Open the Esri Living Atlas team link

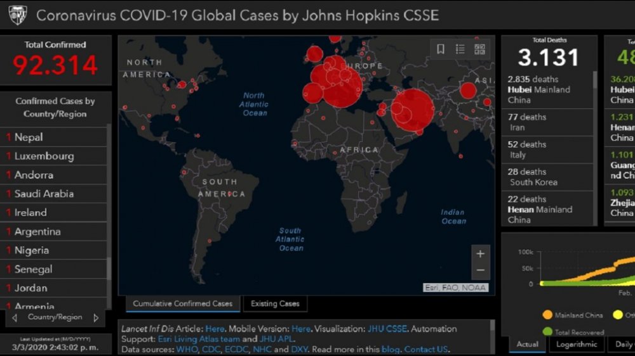pos(198,339)
